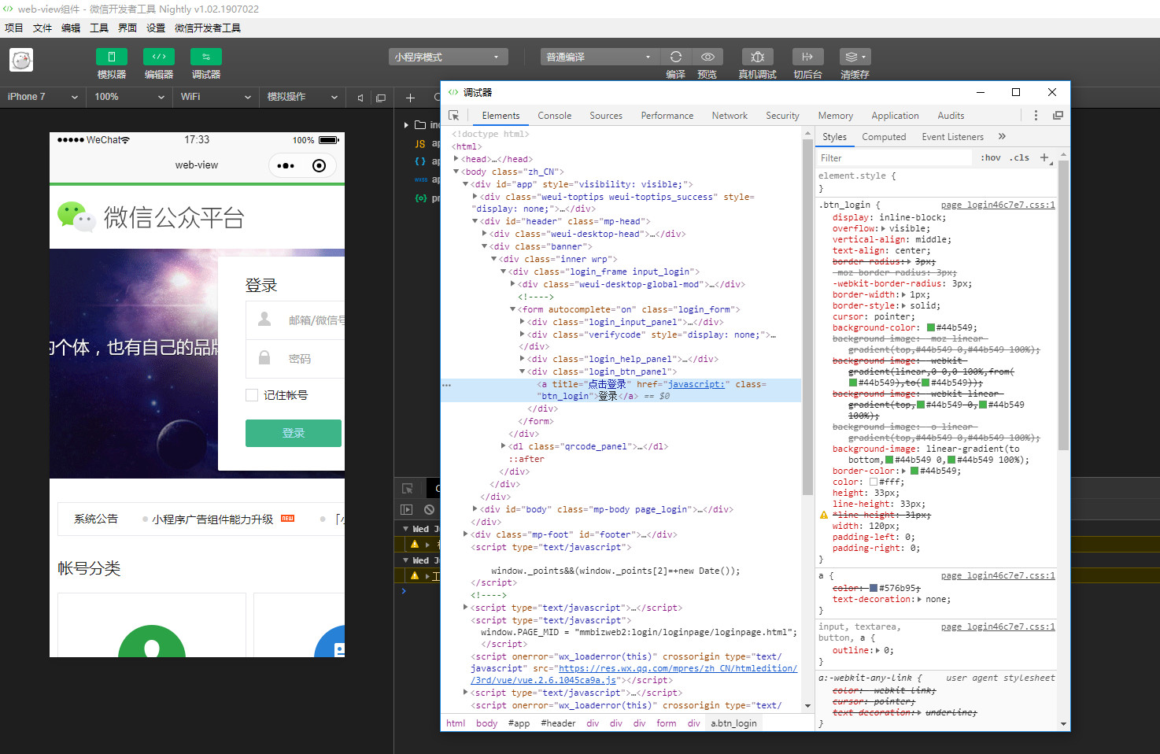Click the WeChat logo on the simulated page
1160x754 pixels.
coord(76,216)
